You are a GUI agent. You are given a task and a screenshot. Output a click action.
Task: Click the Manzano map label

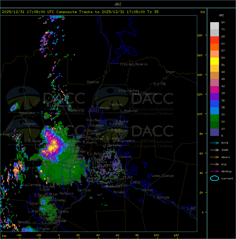[24, 222]
